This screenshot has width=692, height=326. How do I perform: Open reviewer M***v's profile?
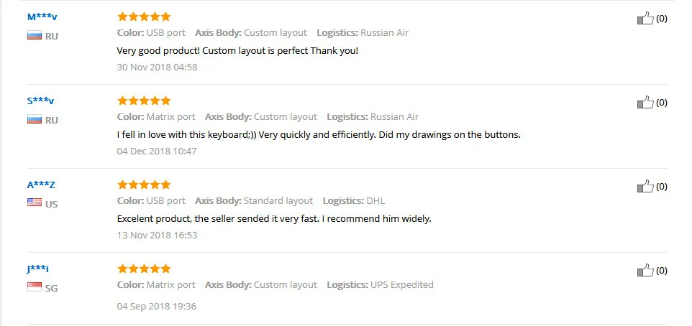click(x=42, y=17)
